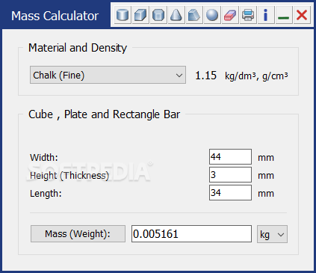Click the Length: label

[46, 194]
